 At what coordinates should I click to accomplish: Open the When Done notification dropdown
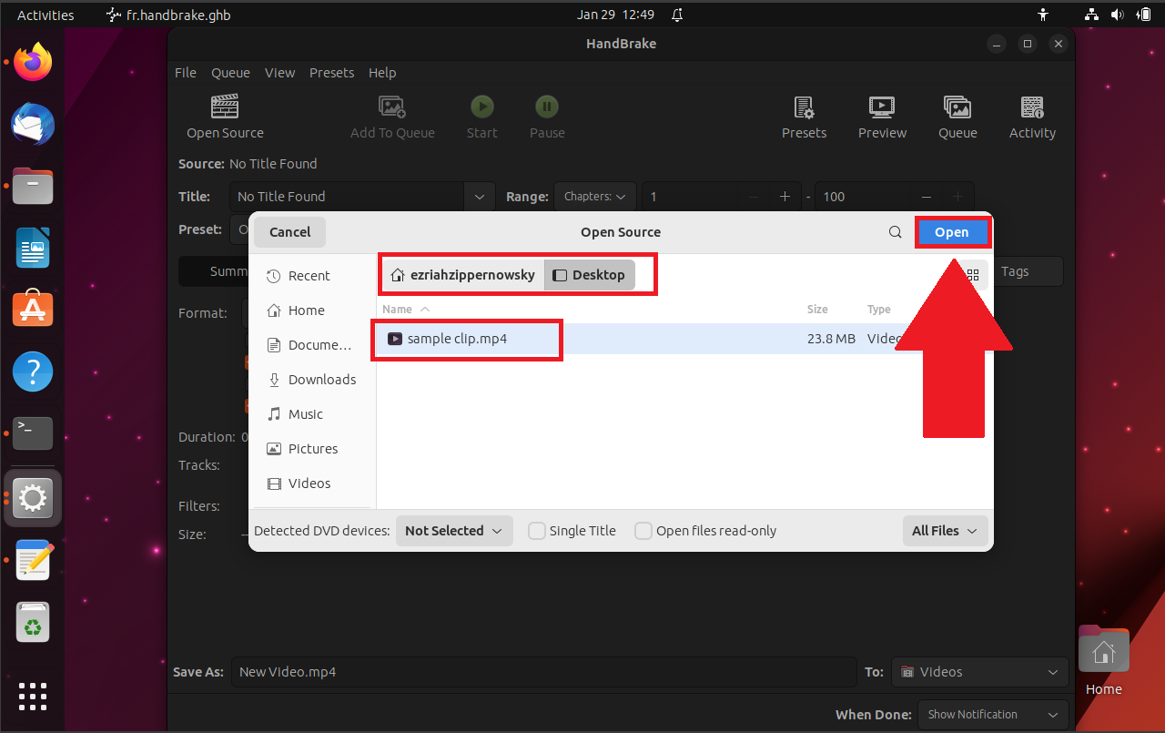click(x=992, y=715)
